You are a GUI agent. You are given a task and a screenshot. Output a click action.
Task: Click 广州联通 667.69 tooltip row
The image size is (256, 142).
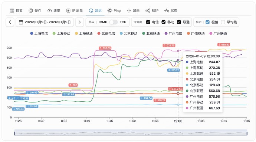click(x=203, y=108)
